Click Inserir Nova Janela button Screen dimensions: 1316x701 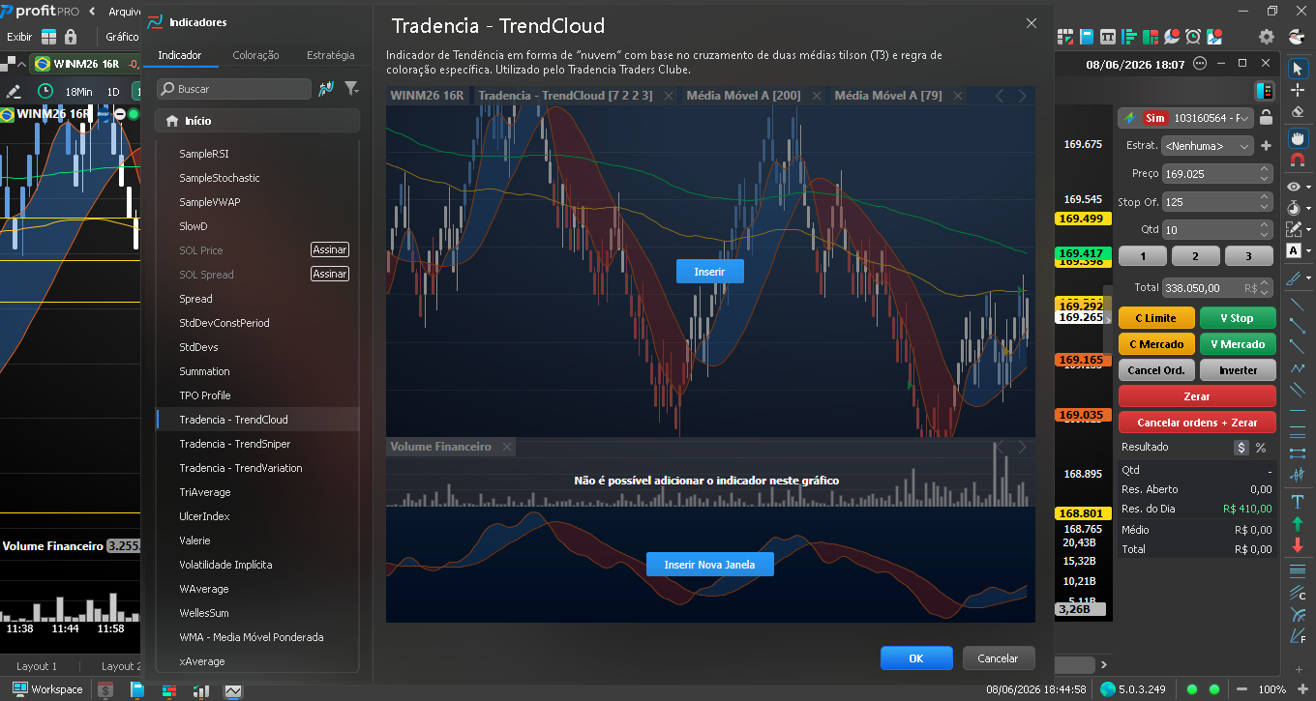[709, 565]
